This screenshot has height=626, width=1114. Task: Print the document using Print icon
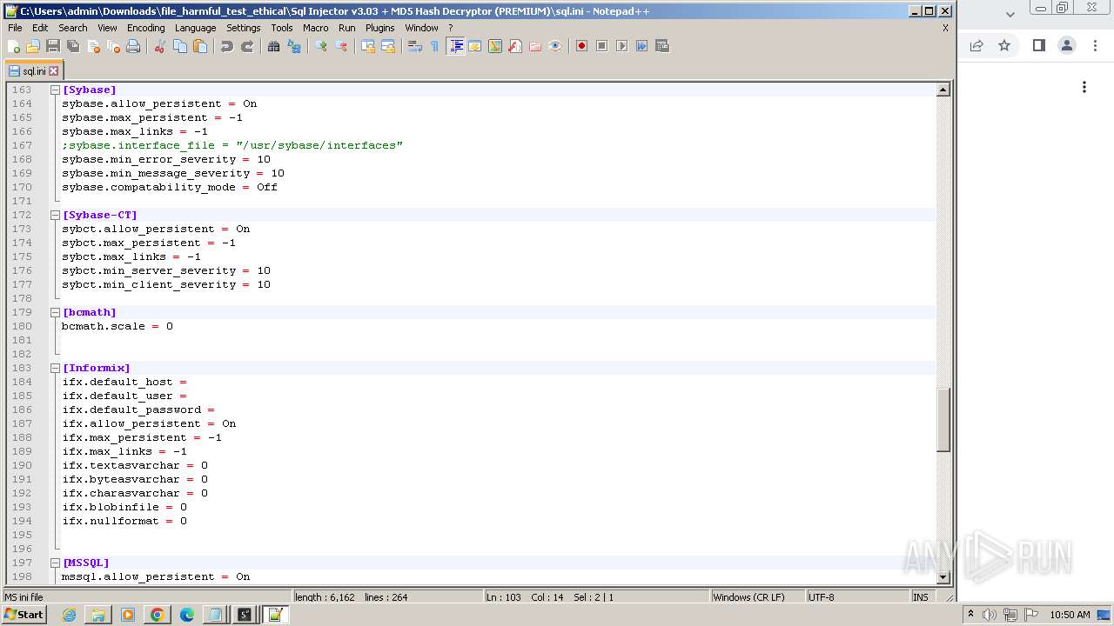click(x=133, y=46)
